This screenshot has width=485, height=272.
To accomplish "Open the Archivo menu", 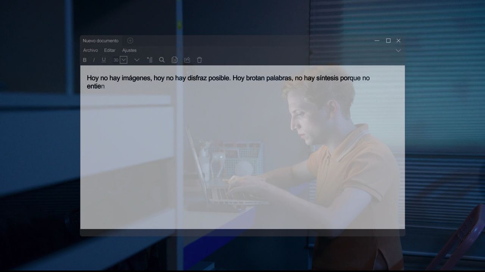I will [91, 50].
